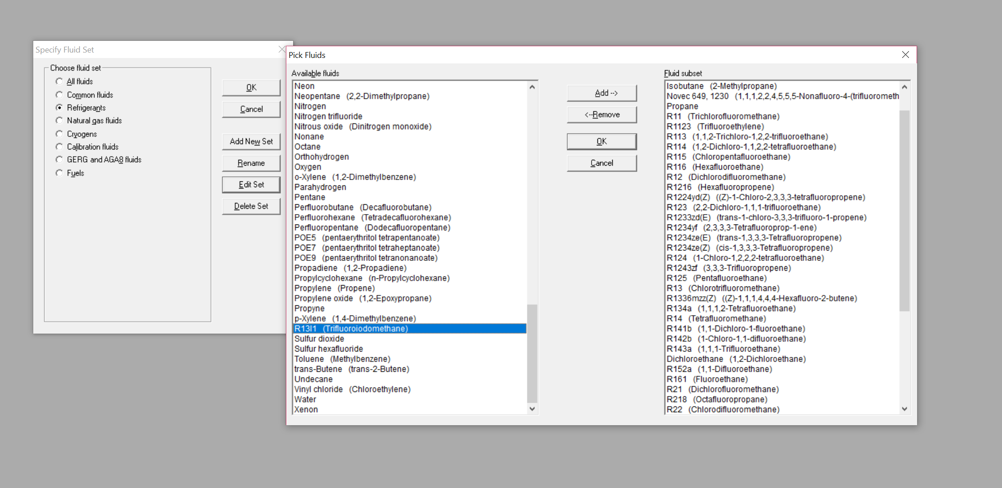The height and width of the screenshot is (488, 1002).
Task: Choose Natural gas fluids option
Action: pyautogui.click(x=59, y=120)
